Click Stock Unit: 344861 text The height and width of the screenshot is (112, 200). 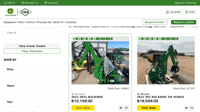pos(118,89)
